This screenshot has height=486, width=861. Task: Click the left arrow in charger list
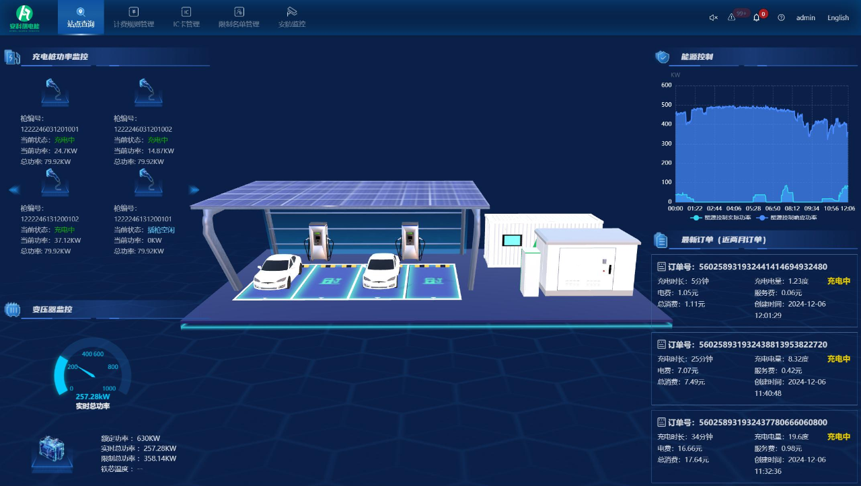[x=13, y=190]
